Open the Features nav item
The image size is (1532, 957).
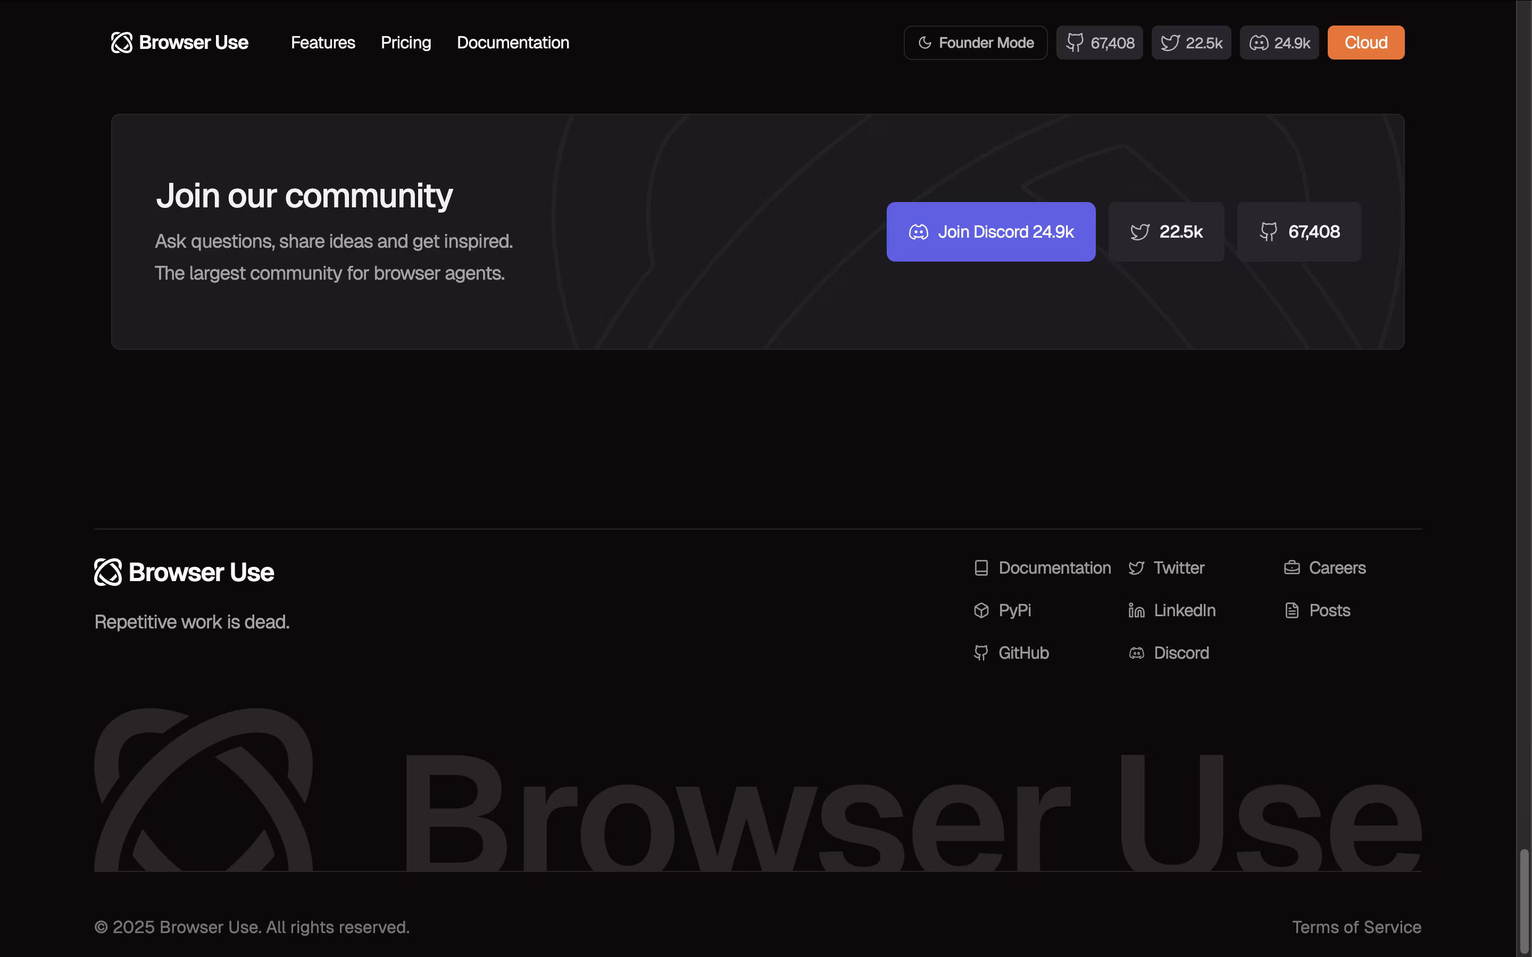[323, 43]
